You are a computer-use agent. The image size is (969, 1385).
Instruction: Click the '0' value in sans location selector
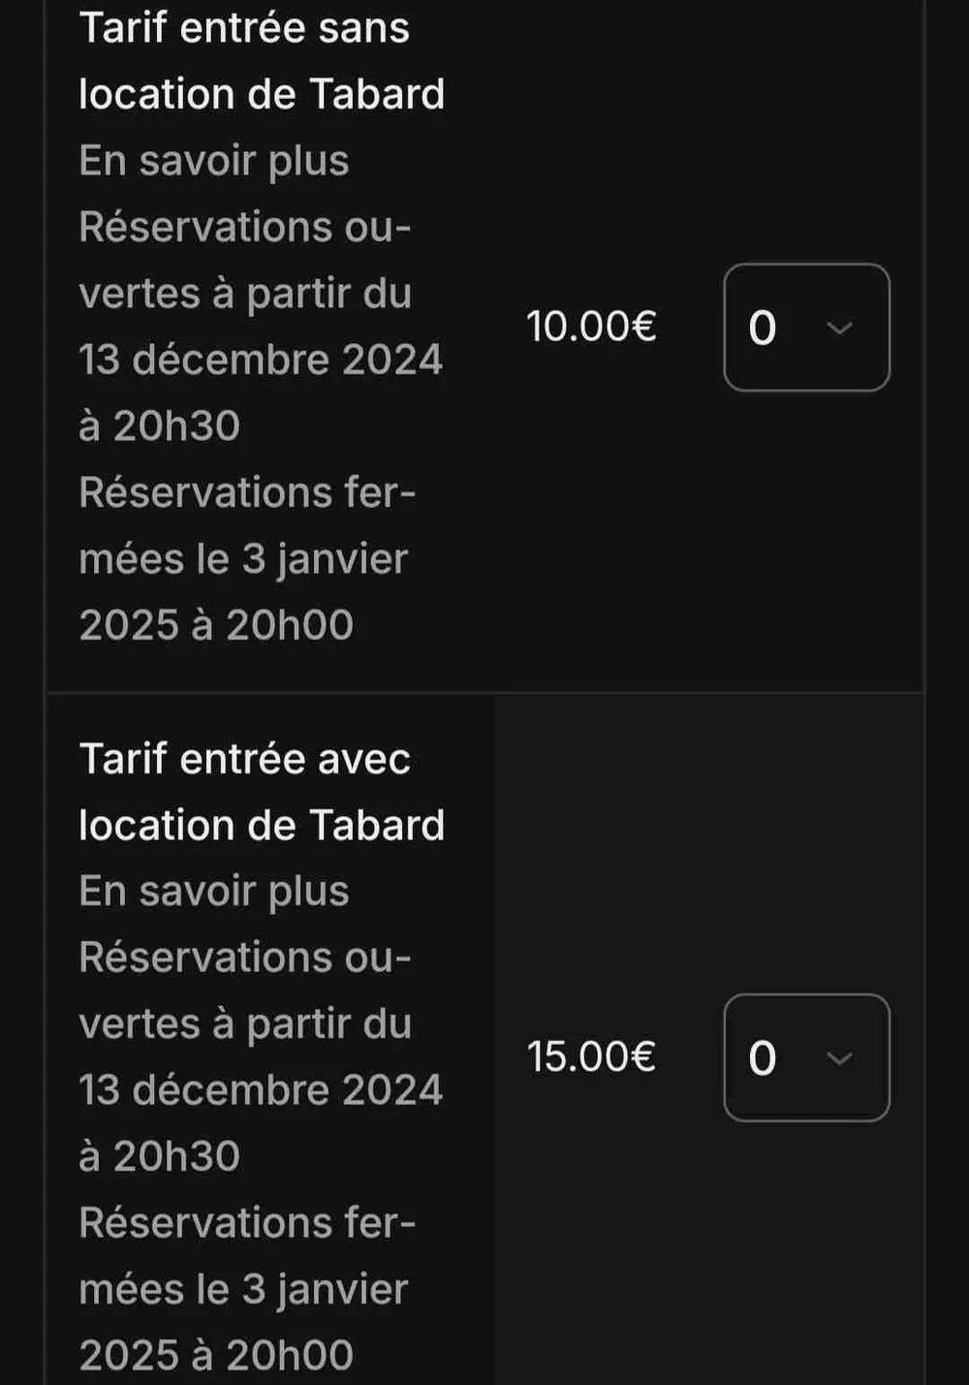pyautogui.click(x=763, y=329)
